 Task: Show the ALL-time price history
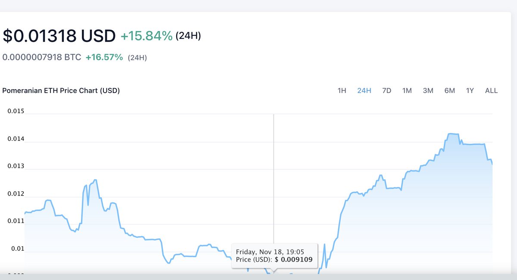491,90
